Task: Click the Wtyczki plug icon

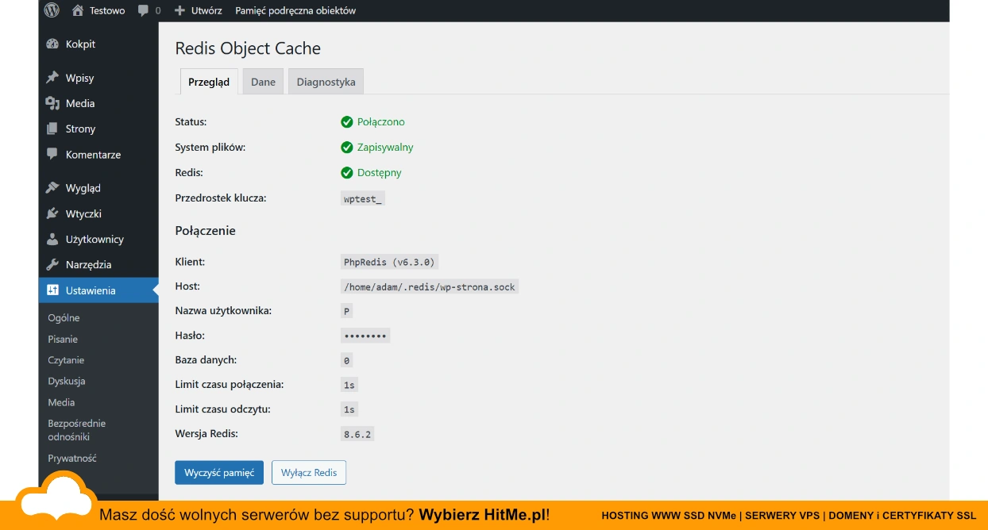Action: (52, 213)
